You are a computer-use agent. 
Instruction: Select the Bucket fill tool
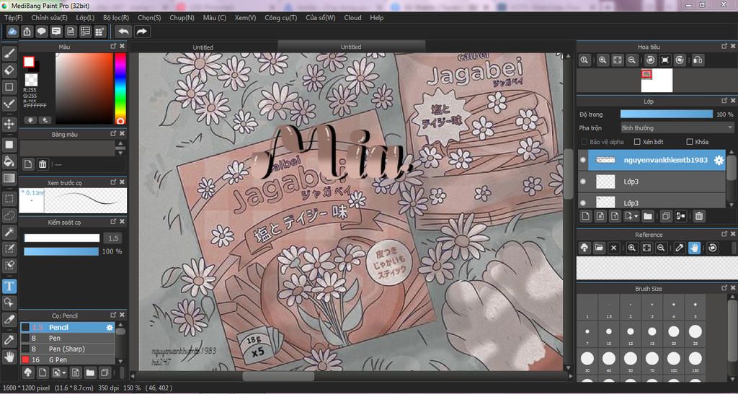[9, 161]
